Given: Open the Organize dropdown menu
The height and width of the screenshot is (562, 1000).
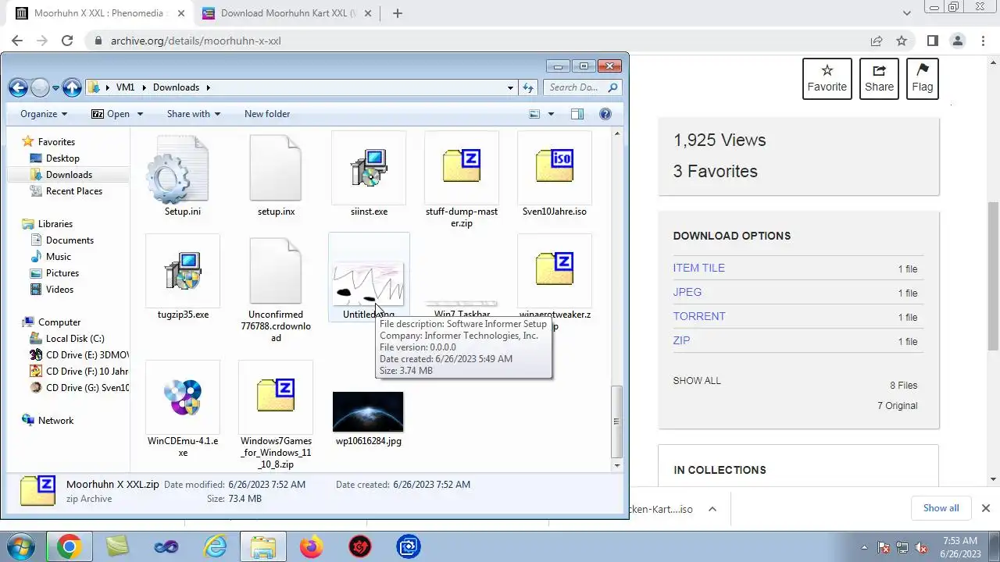Looking at the screenshot, I should click(x=44, y=114).
